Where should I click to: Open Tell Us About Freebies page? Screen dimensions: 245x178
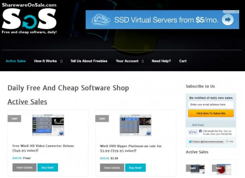coord(89,61)
